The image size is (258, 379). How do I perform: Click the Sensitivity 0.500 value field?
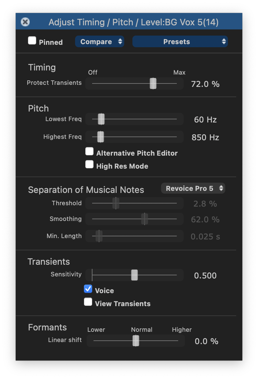coord(205,276)
